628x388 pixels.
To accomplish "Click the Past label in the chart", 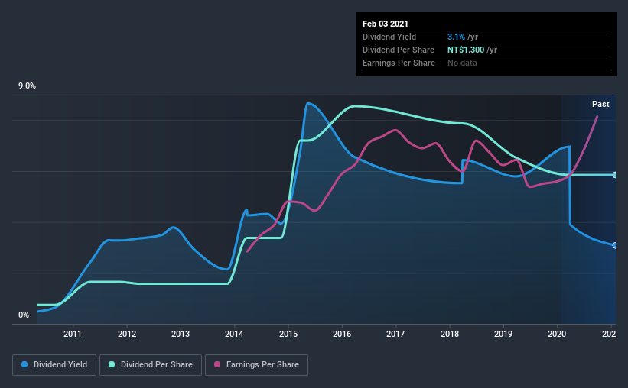I will coord(600,104).
